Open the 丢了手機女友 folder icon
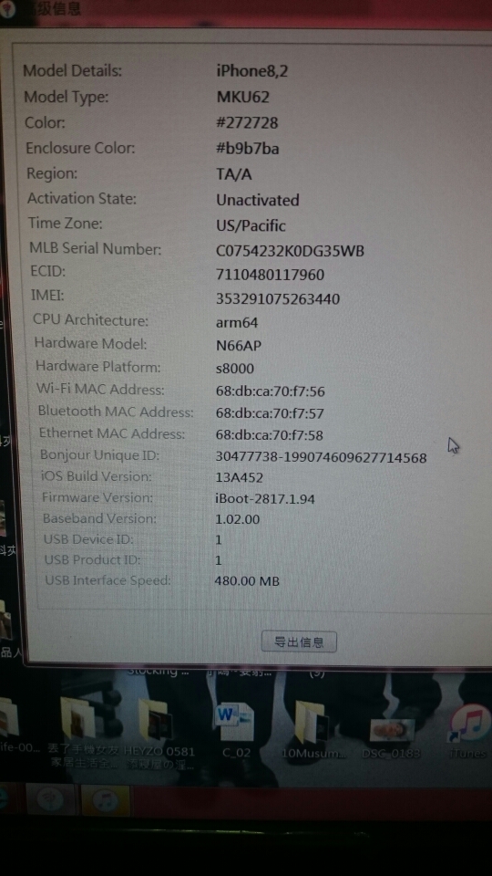The height and width of the screenshot is (876, 492). point(77,718)
